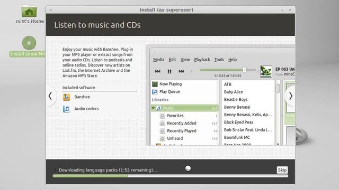Image resolution: width=339 pixels, height=190 pixels.
Task: Click the Favorites playlist icon
Action: point(163,116)
